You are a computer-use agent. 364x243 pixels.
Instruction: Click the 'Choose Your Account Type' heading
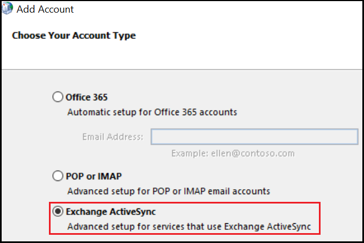74,36
